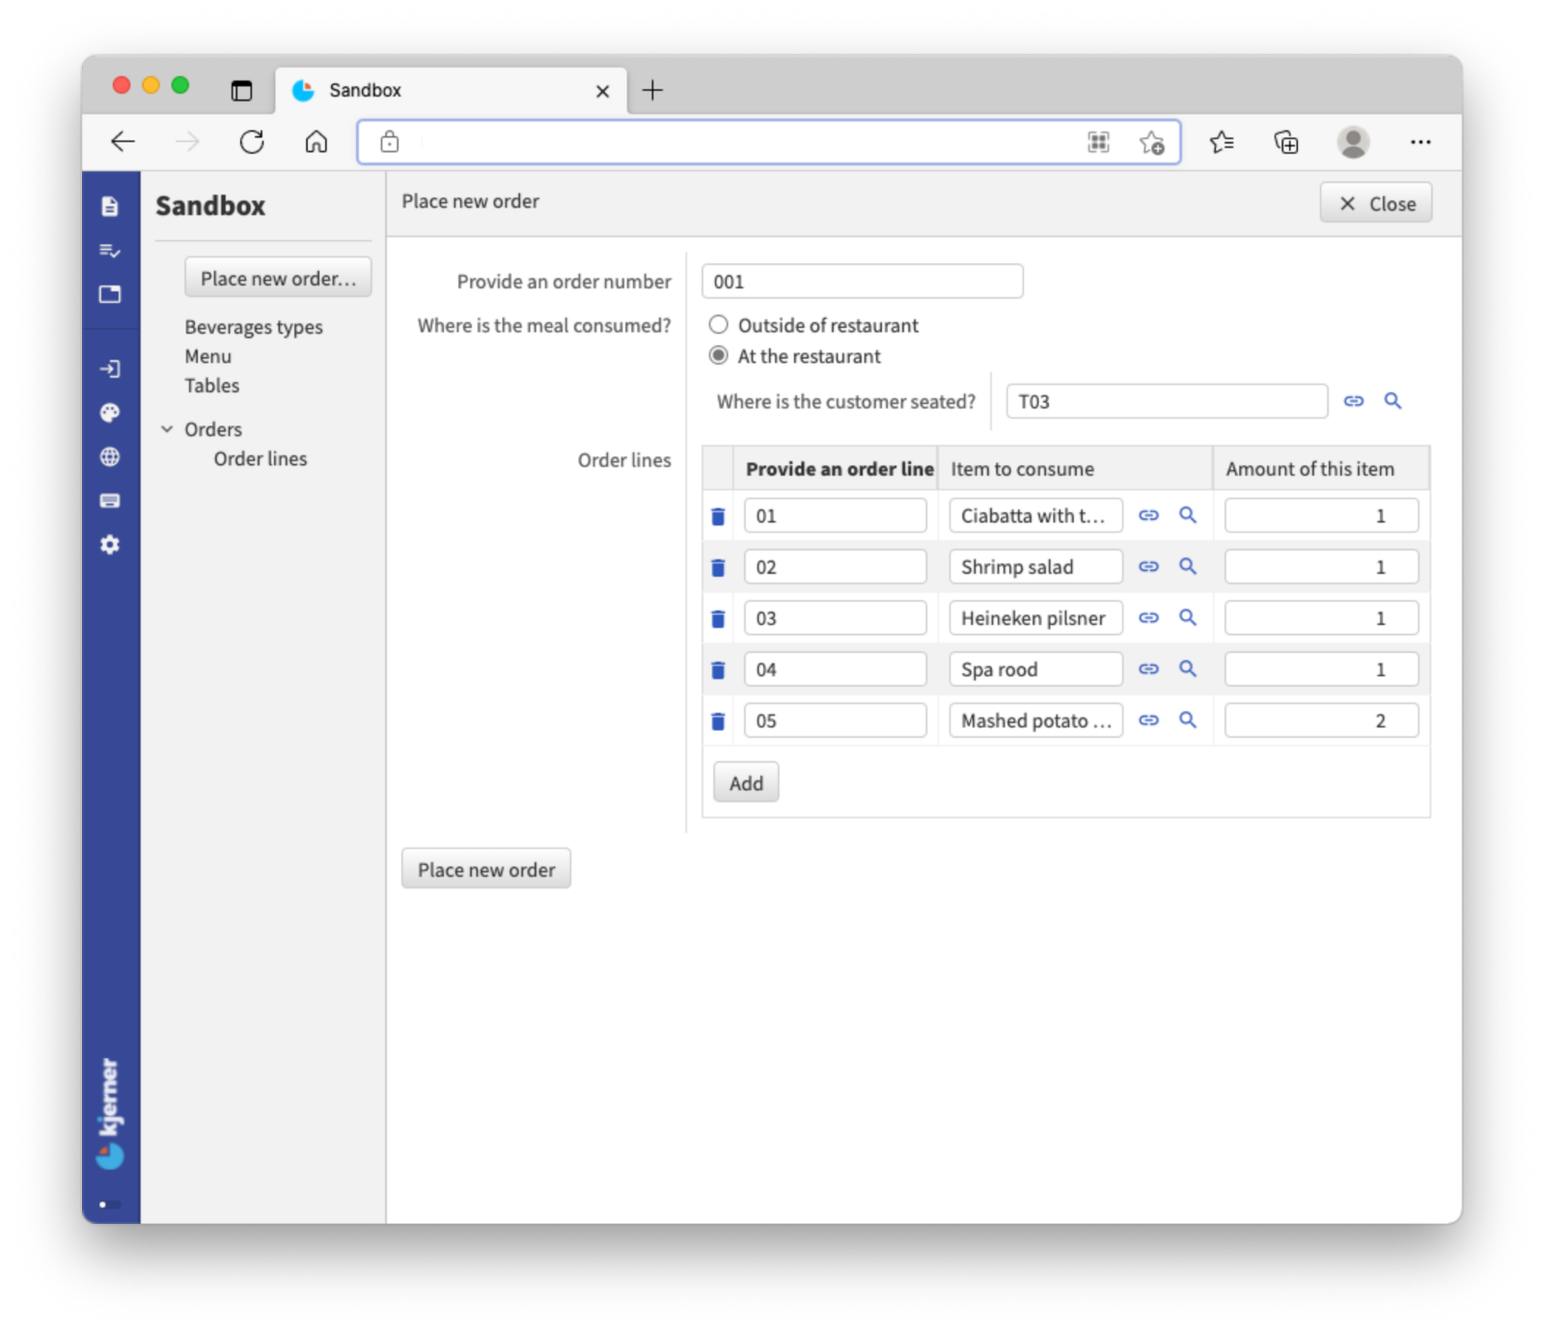Image resolution: width=1544 pixels, height=1332 pixels.
Task: Edit amount field for Mashed potato
Action: pyautogui.click(x=1322, y=720)
